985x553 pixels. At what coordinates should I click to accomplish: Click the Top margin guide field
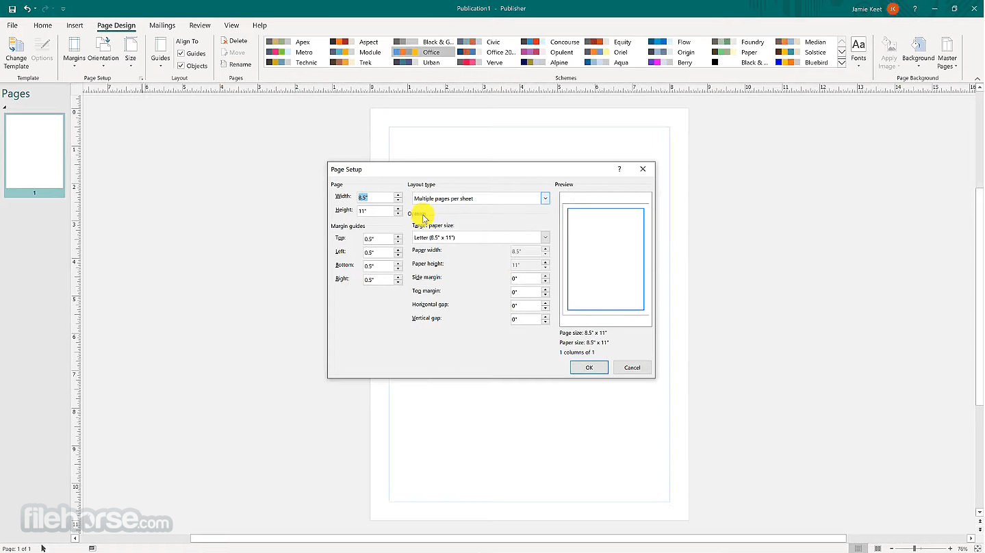point(379,239)
